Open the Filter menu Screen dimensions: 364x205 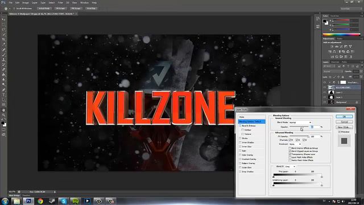pos(60,2)
